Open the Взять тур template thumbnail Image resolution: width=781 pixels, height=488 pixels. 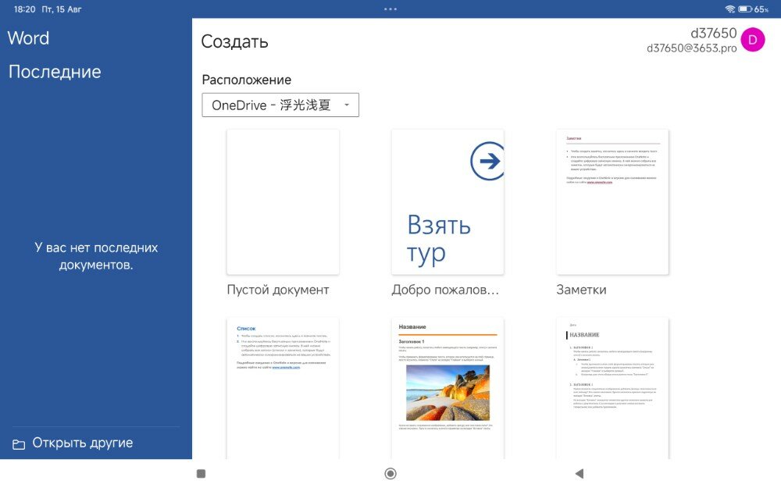pos(448,201)
